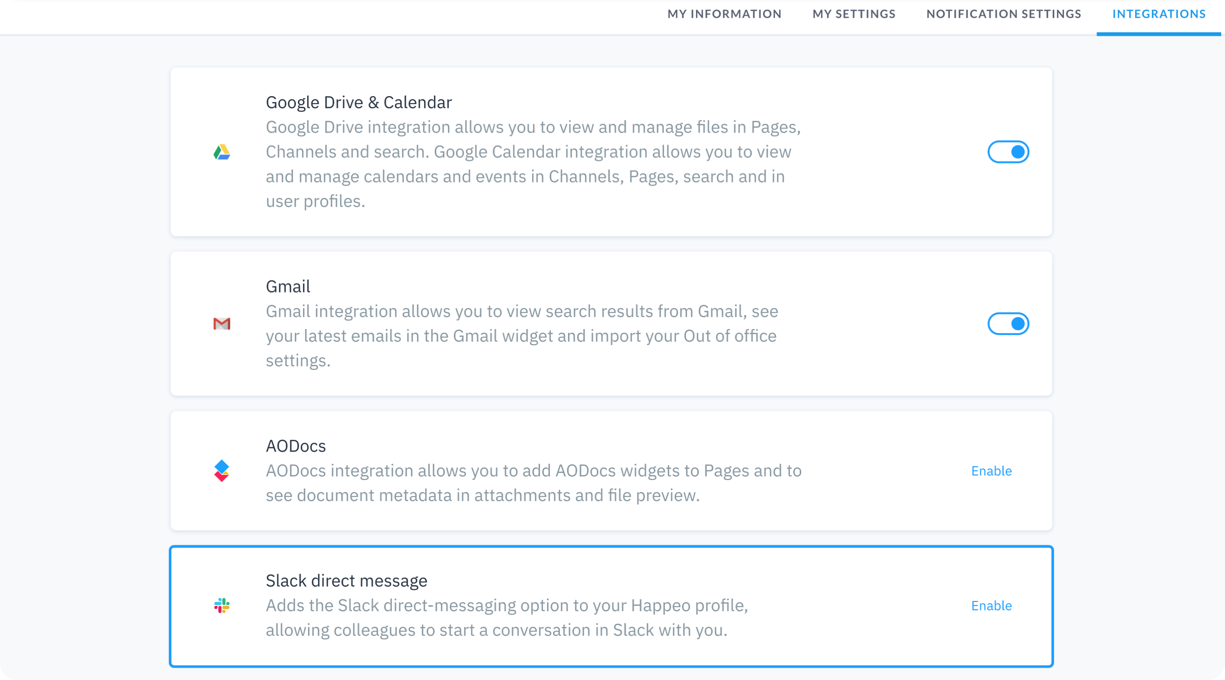Enable Slack direct message integration
The width and height of the screenshot is (1225, 680).
(x=991, y=606)
